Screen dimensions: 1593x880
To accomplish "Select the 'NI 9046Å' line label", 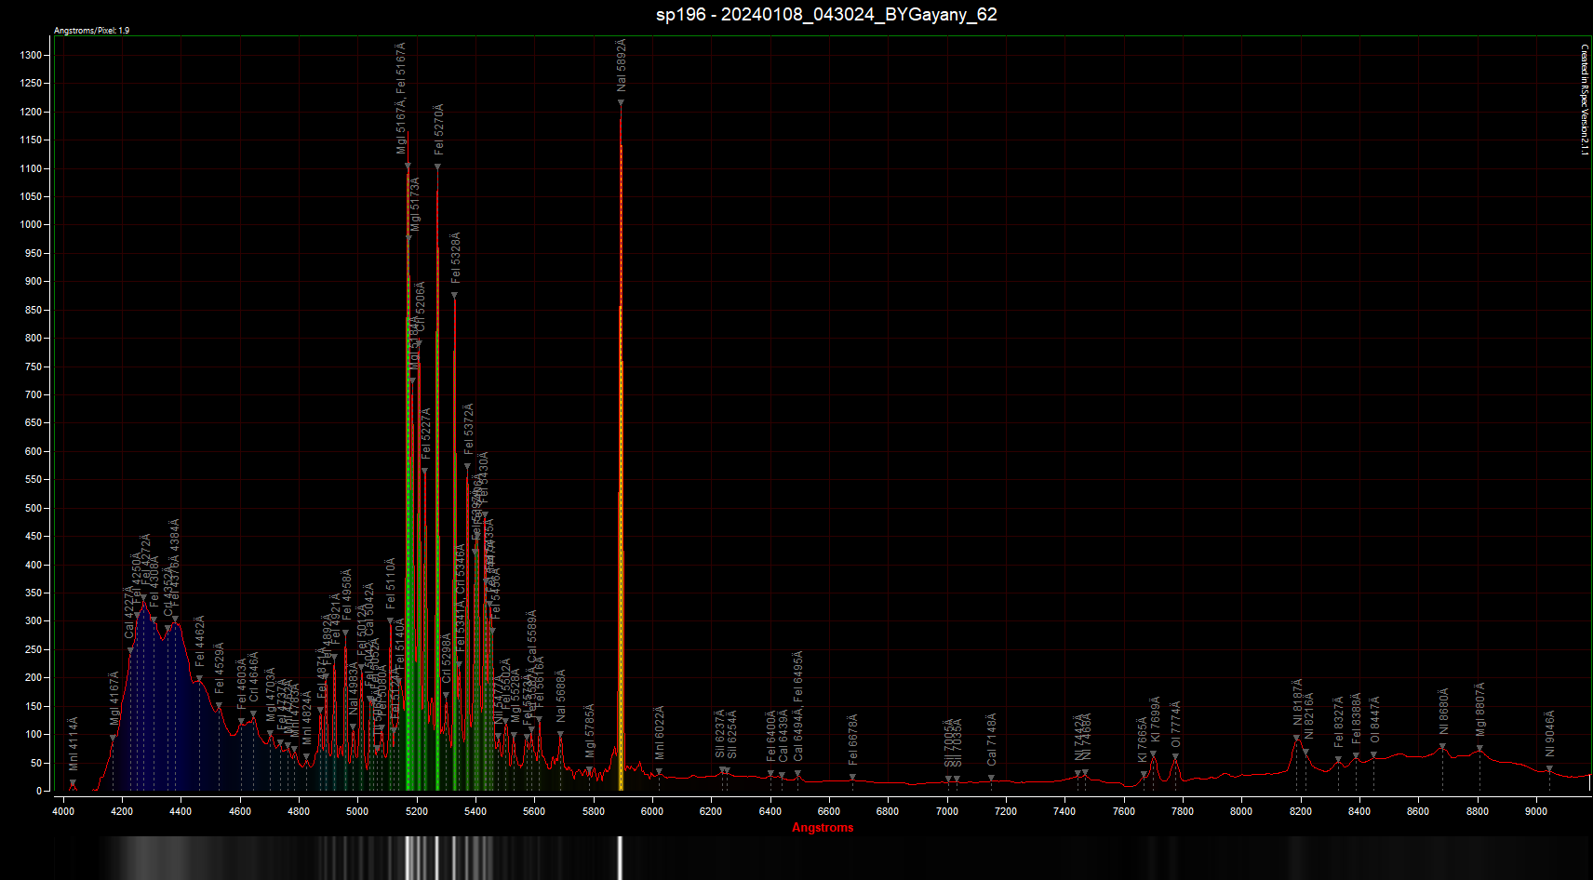I will coord(1550,733).
